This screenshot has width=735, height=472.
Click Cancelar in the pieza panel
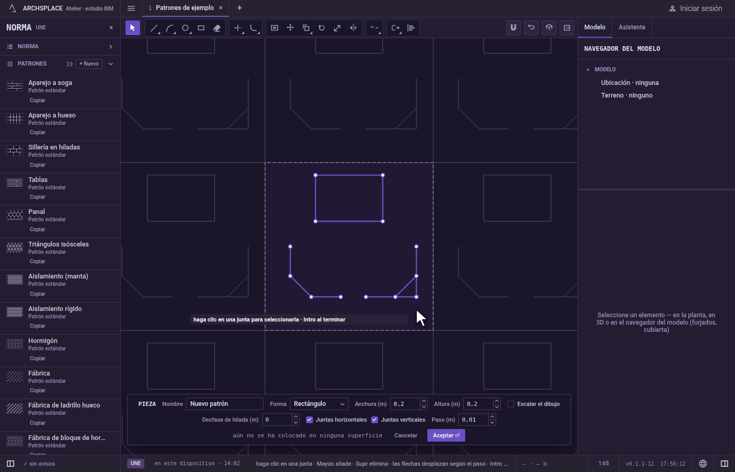point(406,435)
